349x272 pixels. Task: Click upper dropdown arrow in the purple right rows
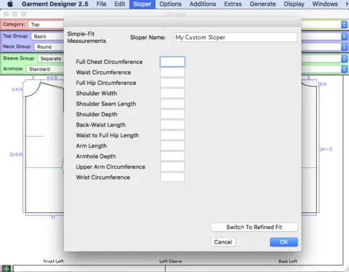click(x=344, y=36)
